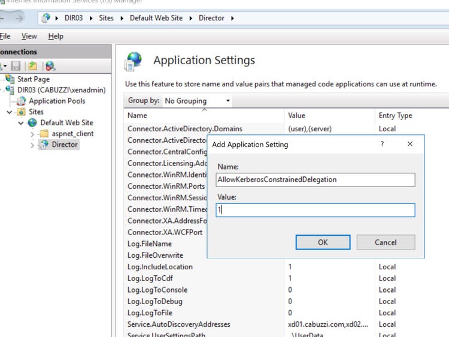Focus the Value input field

pyautogui.click(x=315, y=210)
